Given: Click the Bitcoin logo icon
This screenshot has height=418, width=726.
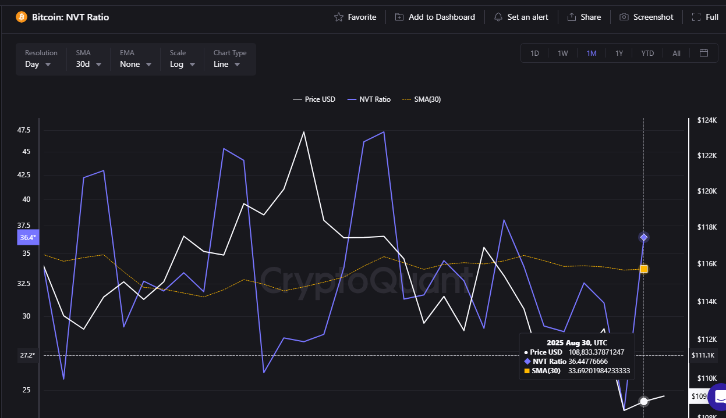Looking at the screenshot, I should pos(23,17).
